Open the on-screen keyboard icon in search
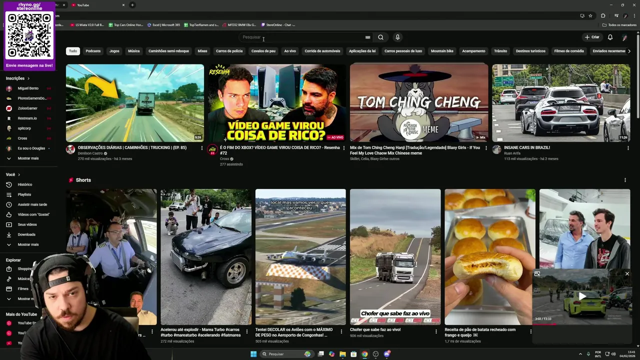The height and width of the screenshot is (360, 640). point(367,37)
